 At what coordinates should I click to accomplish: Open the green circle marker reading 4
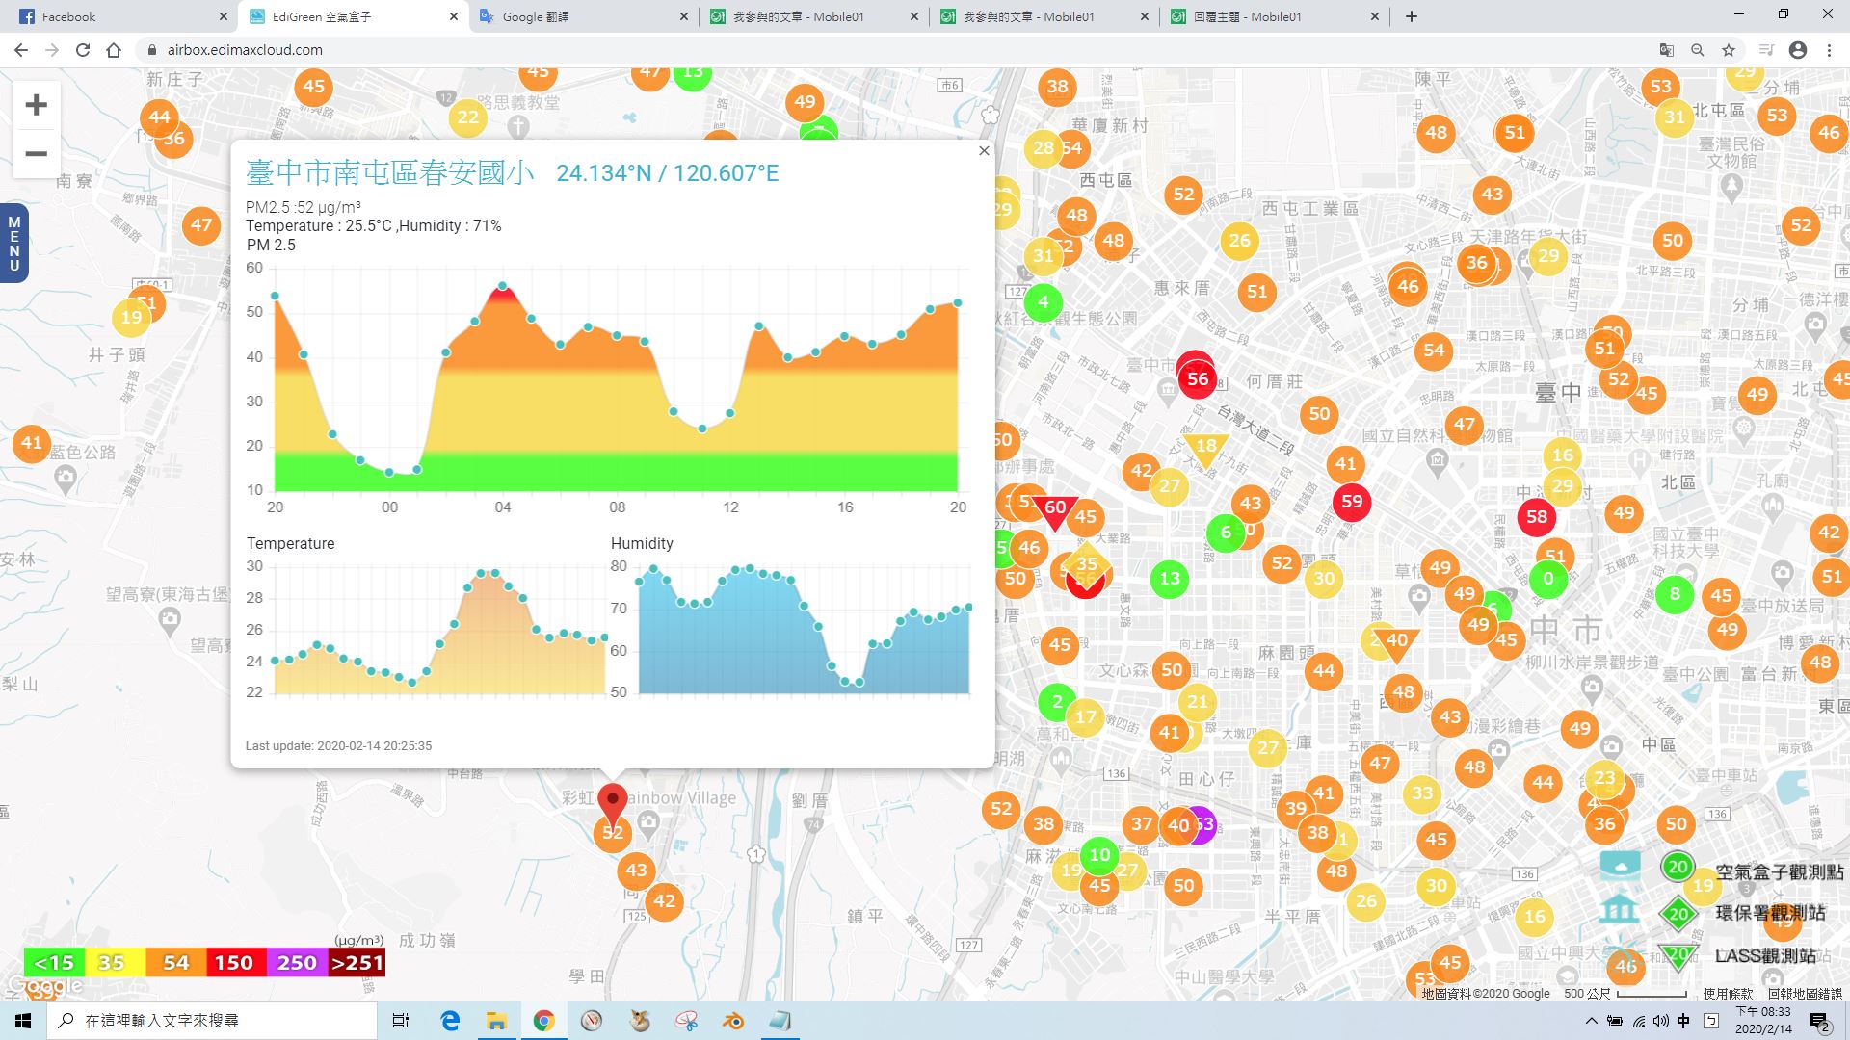coord(1043,302)
